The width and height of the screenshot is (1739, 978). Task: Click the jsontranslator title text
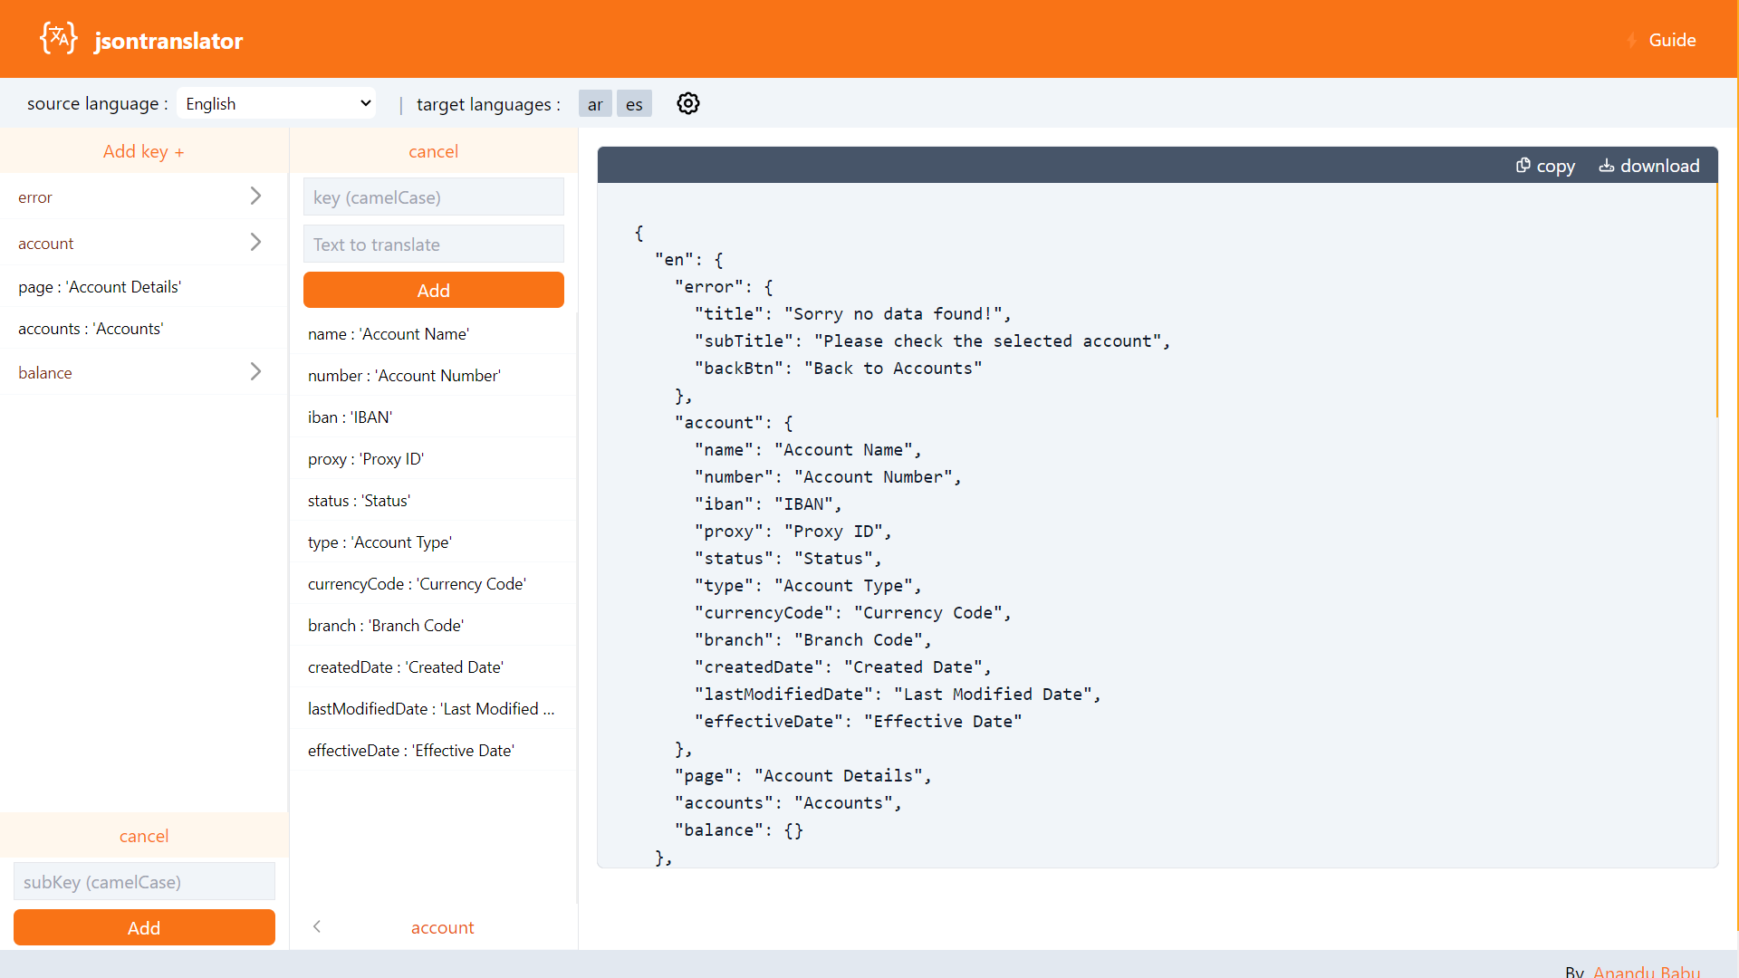coord(168,41)
